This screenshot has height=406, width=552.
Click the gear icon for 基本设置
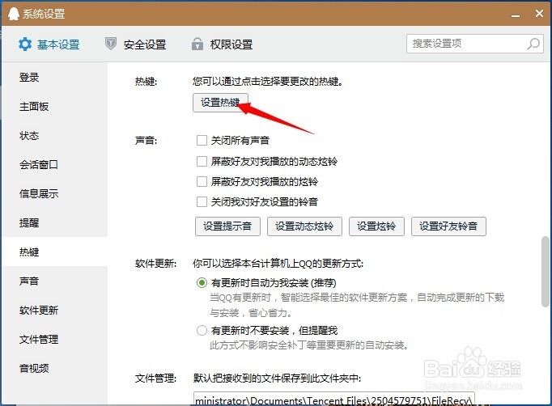[x=25, y=44]
